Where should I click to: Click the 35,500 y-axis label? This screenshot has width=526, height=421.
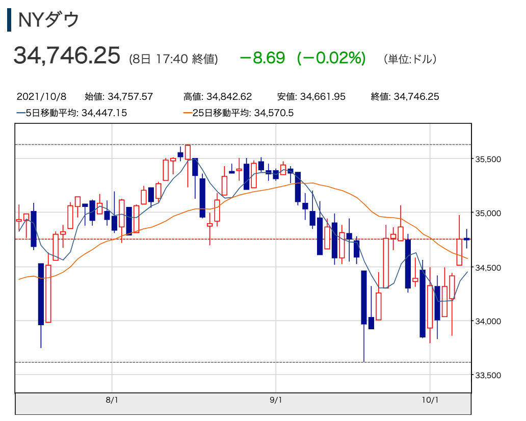488,159
